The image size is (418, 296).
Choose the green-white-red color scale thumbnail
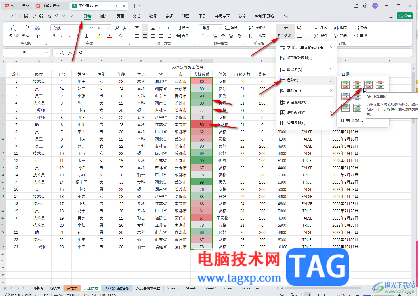click(x=369, y=84)
